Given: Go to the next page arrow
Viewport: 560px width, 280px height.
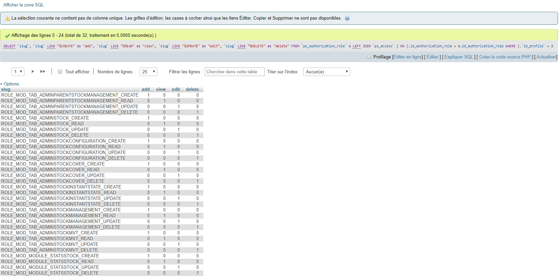Looking at the screenshot, I should [32, 72].
